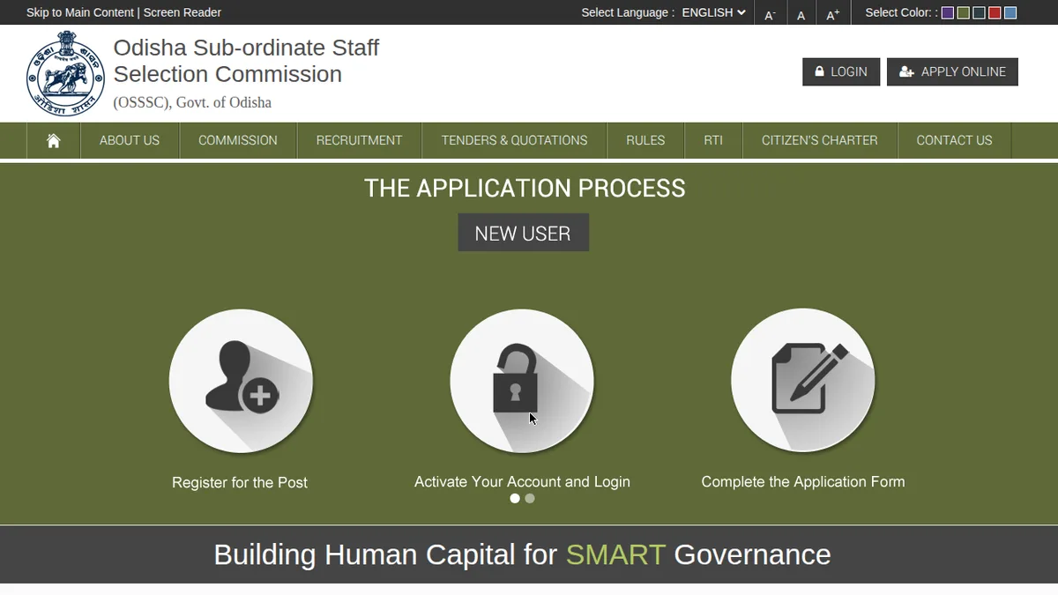Open the Screen Reader link
This screenshot has width=1058, height=595.
tap(183, 12)
